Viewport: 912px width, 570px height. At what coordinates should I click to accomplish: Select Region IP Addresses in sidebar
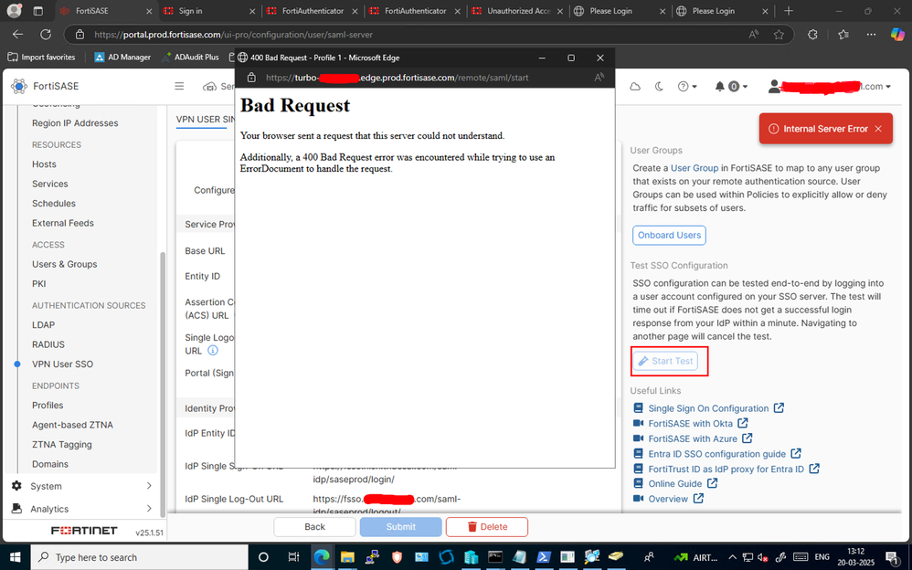[x=75, y=122]
